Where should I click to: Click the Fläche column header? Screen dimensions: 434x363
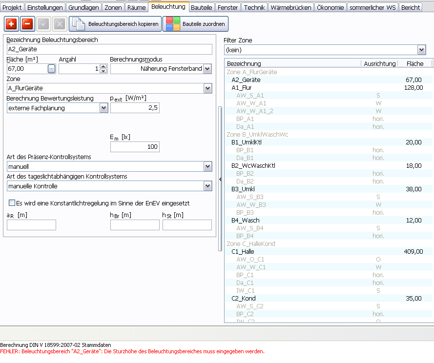point(415,63)
